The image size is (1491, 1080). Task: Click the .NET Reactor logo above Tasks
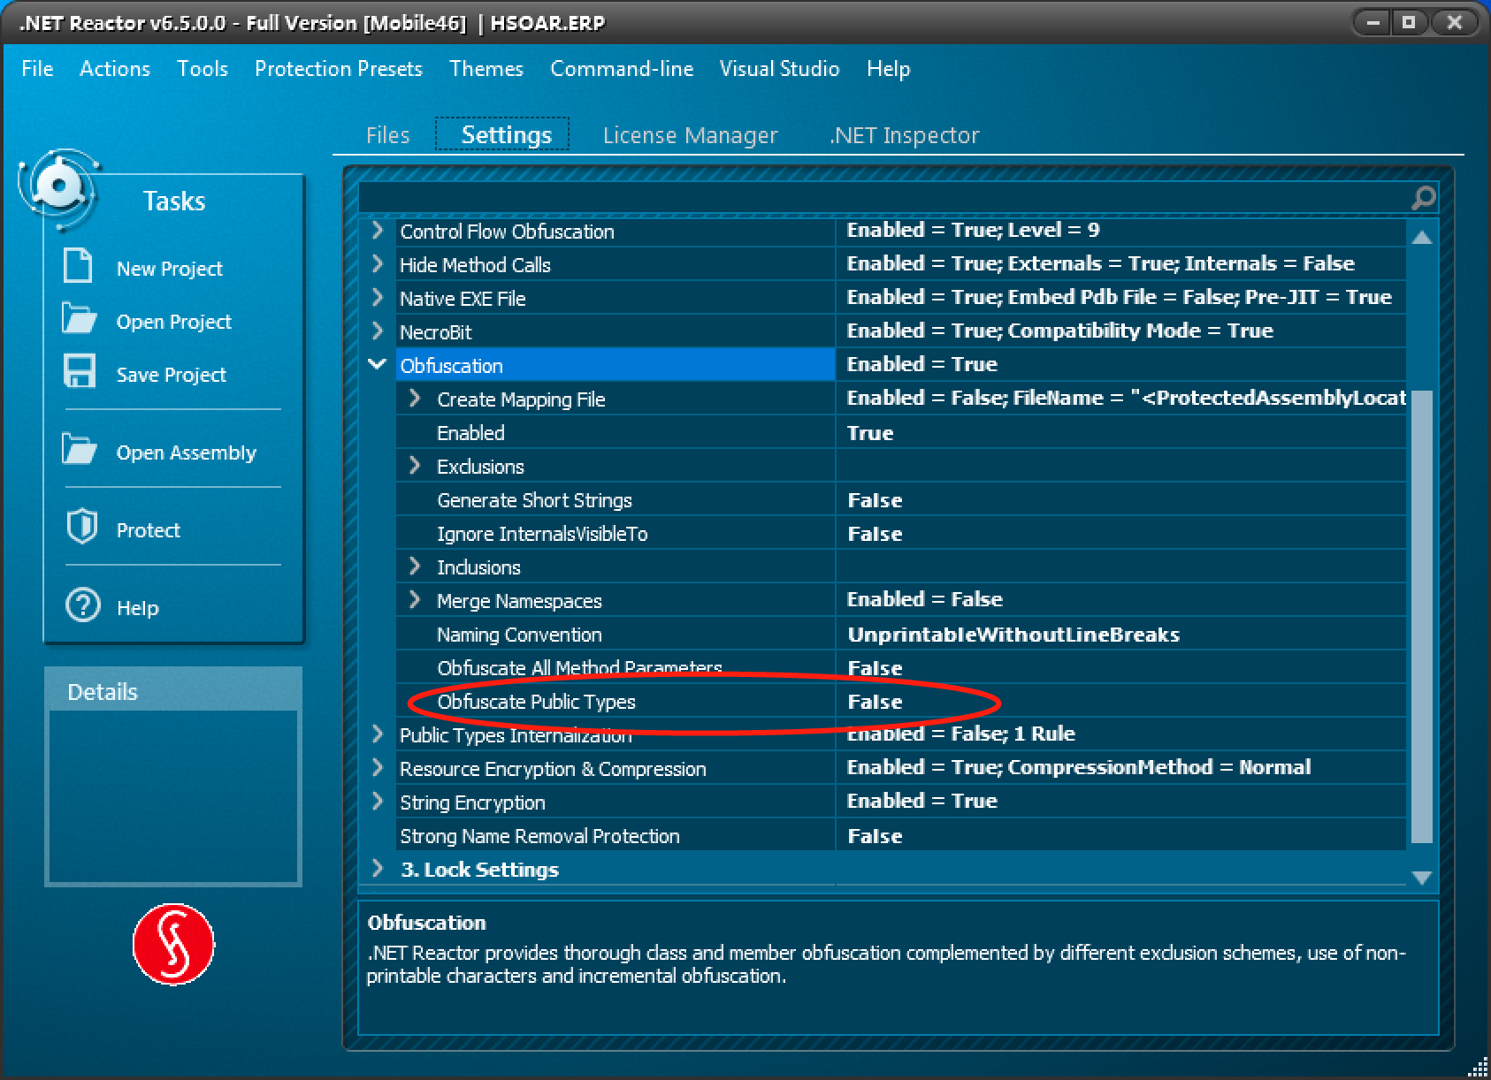pyautogui.click(x=58, y=186)
